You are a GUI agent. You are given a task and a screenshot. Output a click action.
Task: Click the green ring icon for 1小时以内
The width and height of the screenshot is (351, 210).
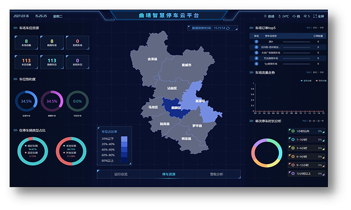click(291, 131)
